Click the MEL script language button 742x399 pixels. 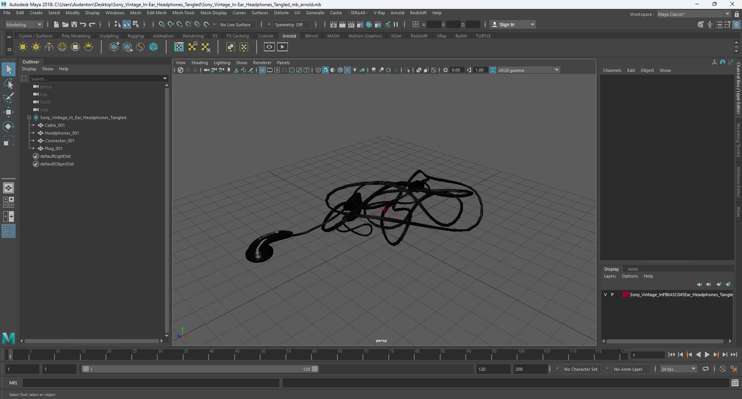pyautogui.click(x=13, y=383)
